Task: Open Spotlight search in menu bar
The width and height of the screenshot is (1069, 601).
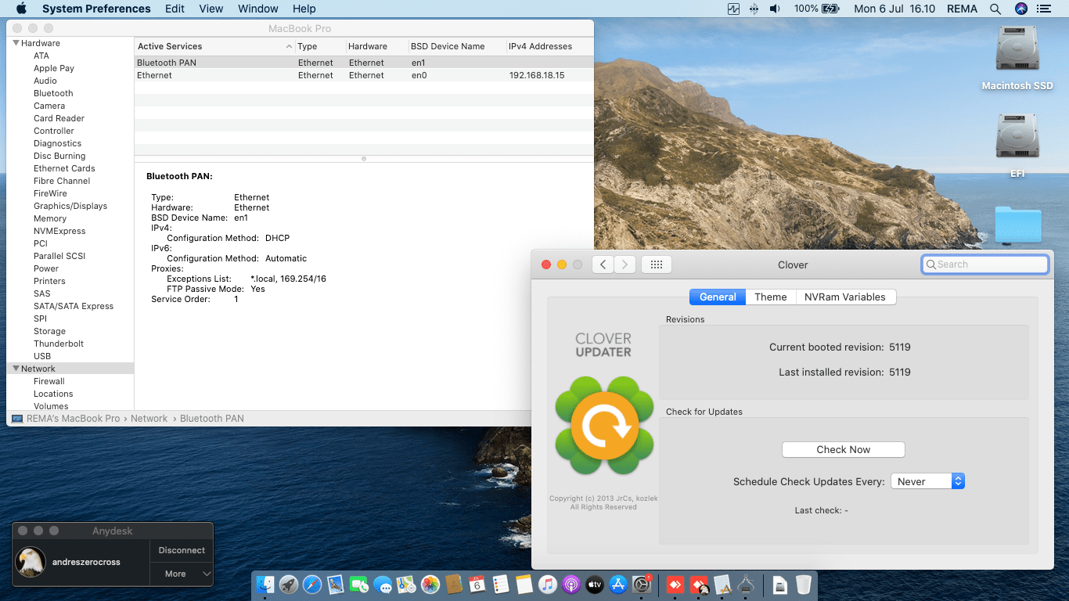Action: click(995, 9)
